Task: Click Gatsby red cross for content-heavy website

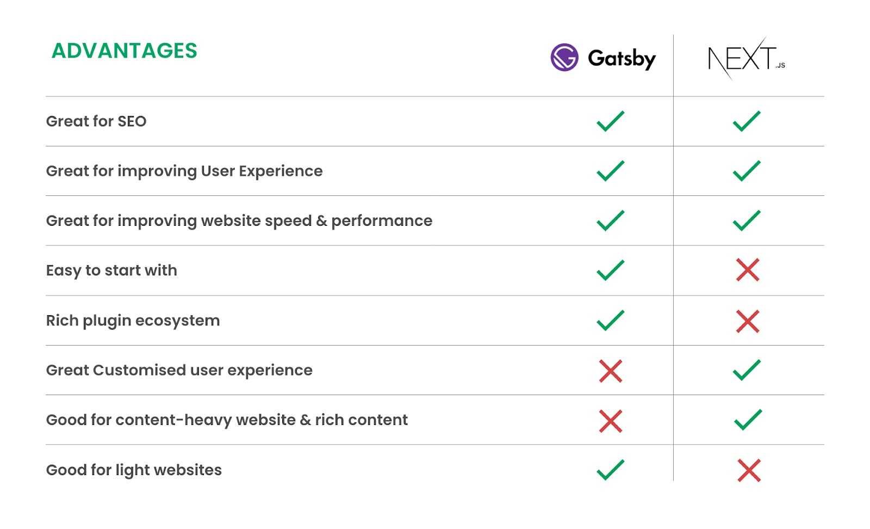Action: click(610, 421)
